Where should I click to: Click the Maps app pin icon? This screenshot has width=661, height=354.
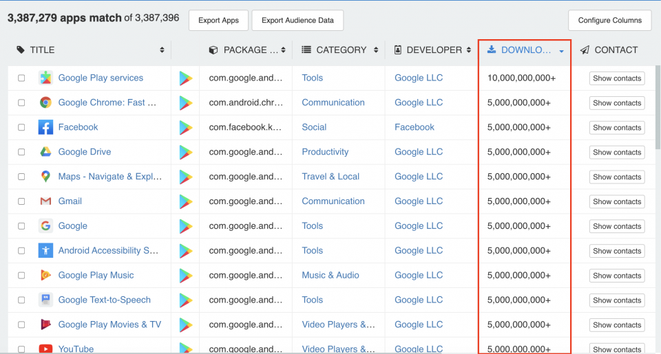coord(45,177)
